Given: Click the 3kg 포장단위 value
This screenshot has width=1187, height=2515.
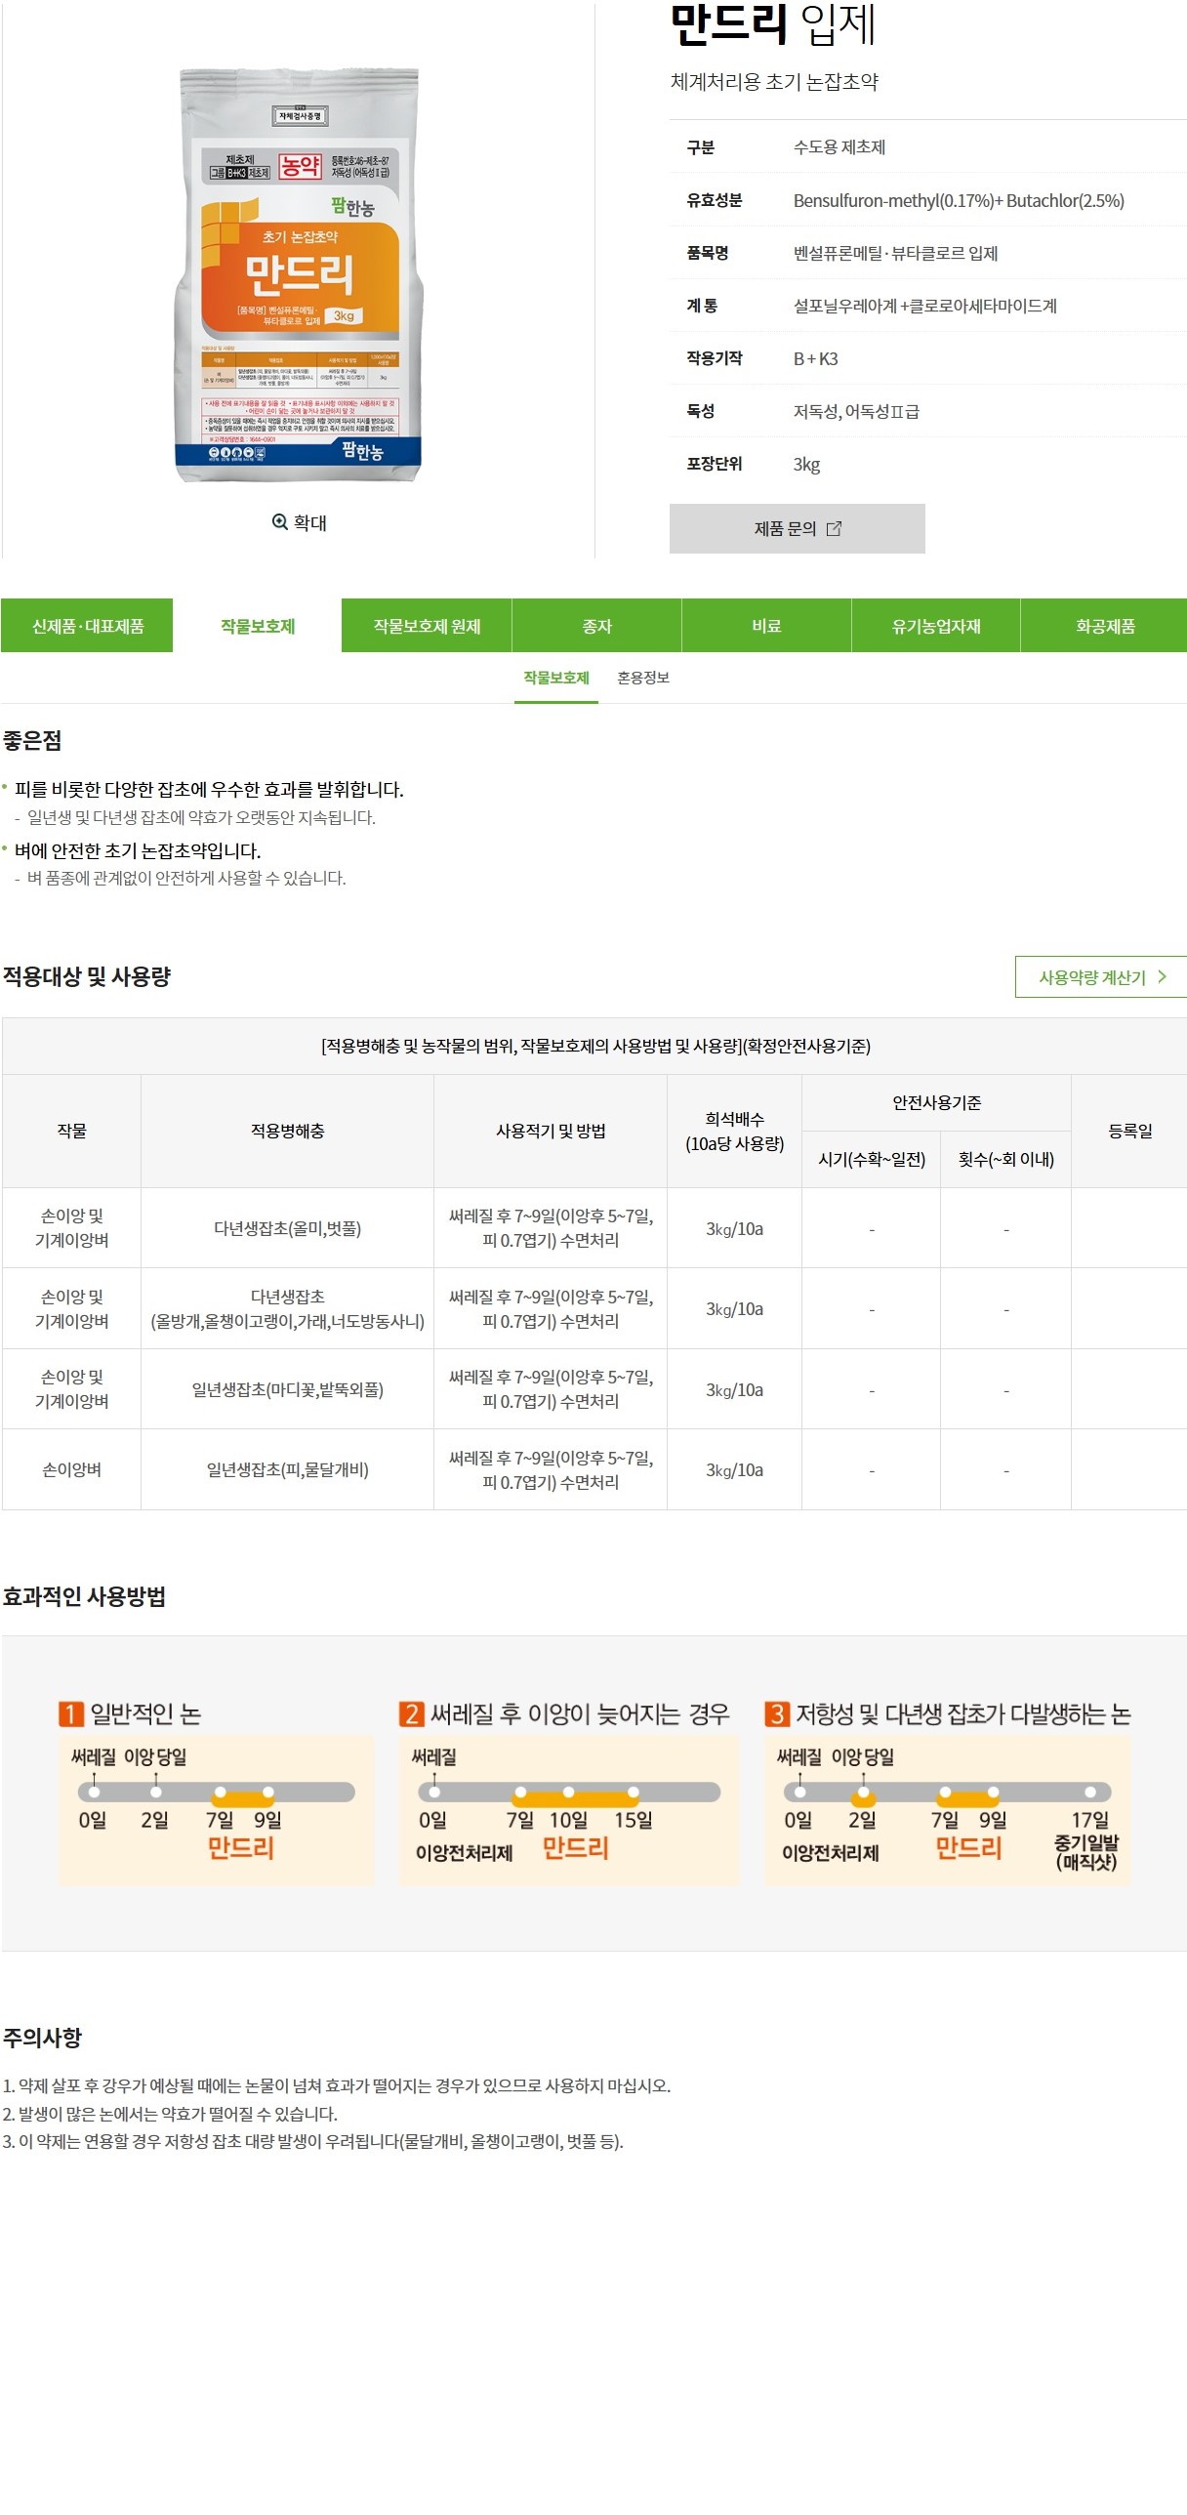Looking at the screenshot, I should tap(806, 465).
